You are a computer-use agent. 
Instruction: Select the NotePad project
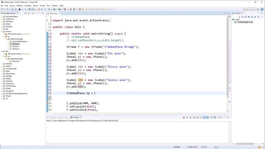click(9, 81)
